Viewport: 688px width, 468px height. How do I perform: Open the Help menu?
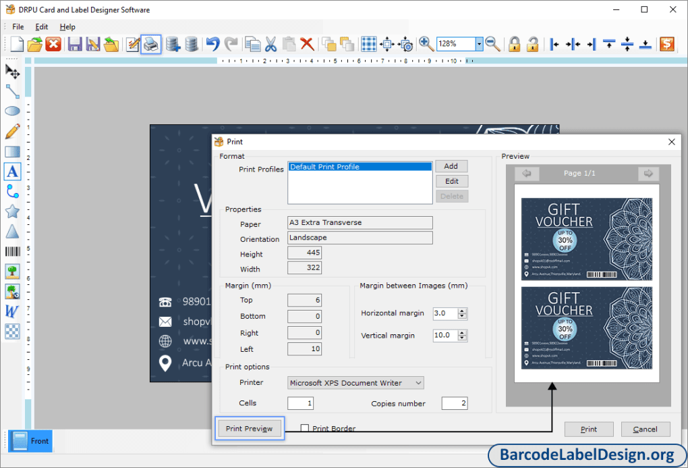pos(67,27)
